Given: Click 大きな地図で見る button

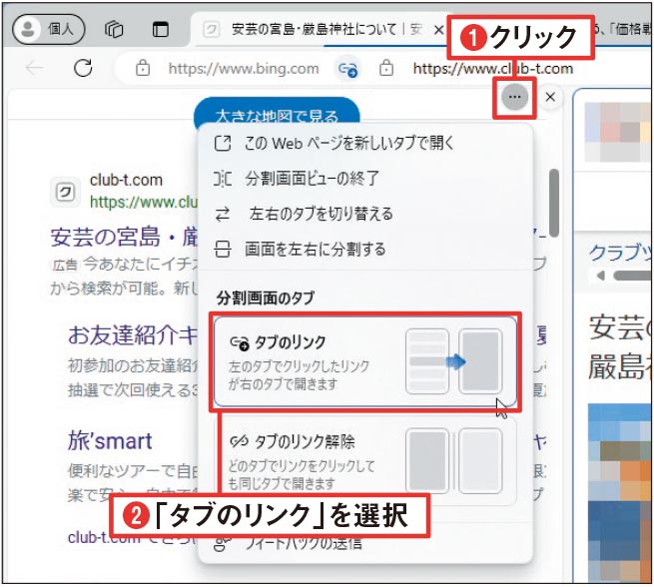Looking at the screenshot, I should tap(277, 114).
